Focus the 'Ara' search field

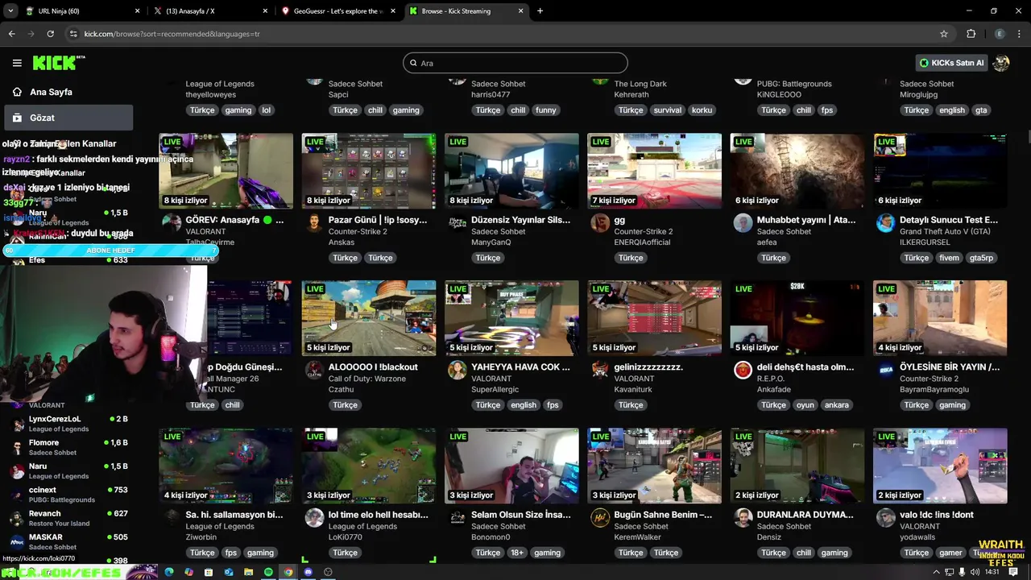[515, 63]
